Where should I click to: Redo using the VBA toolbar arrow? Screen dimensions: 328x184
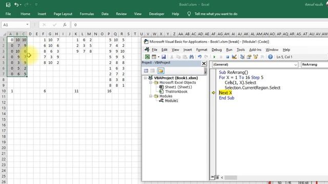point(206,57)
